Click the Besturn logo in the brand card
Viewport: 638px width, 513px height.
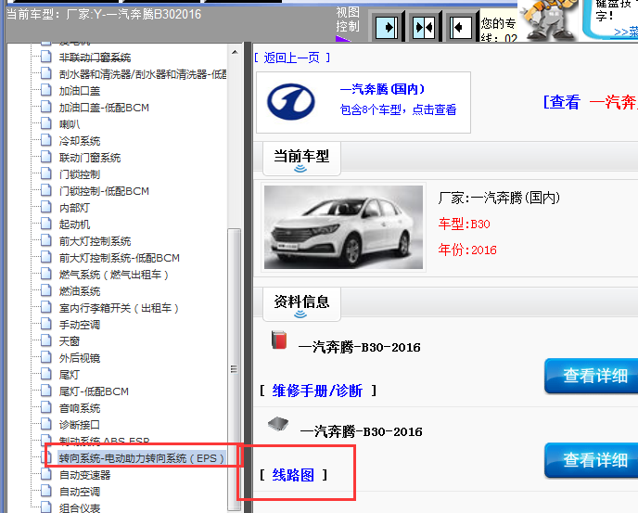pyautogui.click(x=290, y=102)
